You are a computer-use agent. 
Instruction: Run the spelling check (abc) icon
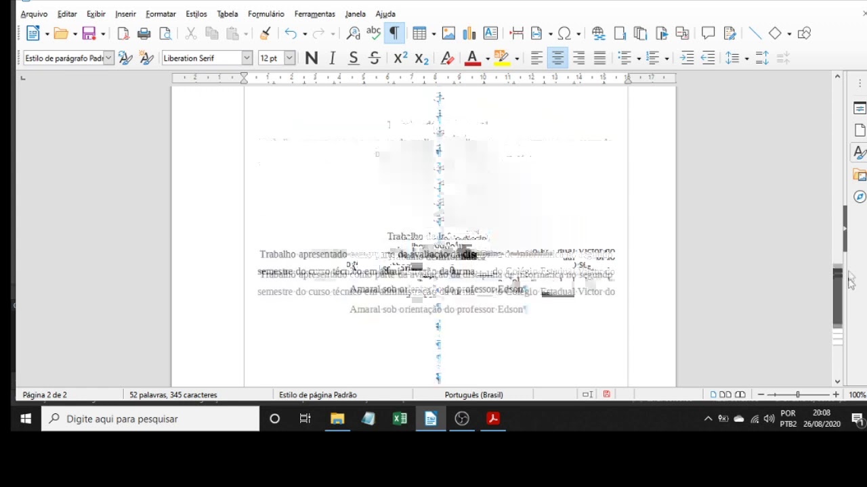[x=373, y=33]
